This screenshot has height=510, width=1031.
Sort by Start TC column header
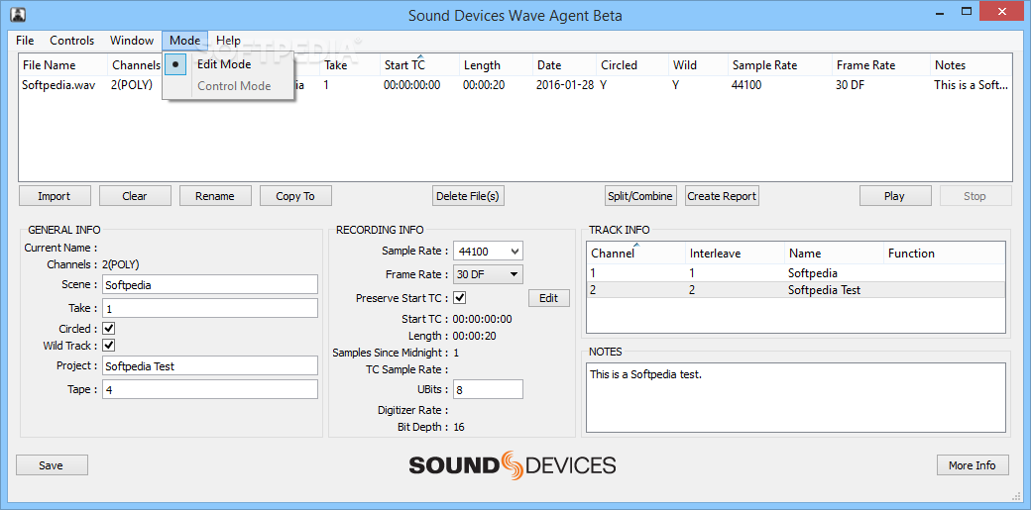click(419, 65)
